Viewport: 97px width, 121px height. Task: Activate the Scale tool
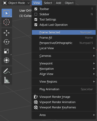point(7,51)
